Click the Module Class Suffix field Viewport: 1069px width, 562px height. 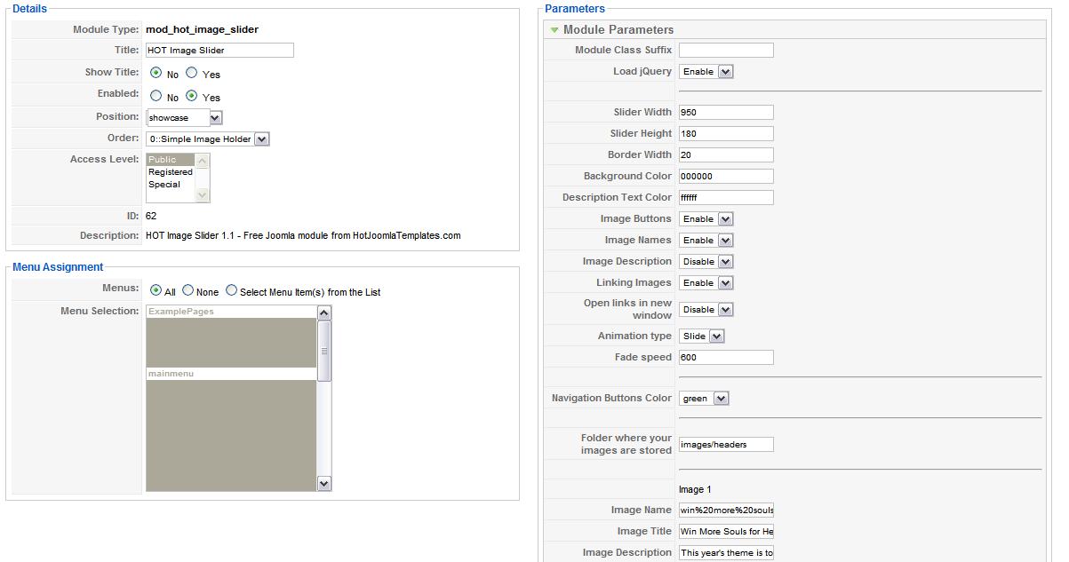pos(726,51)
